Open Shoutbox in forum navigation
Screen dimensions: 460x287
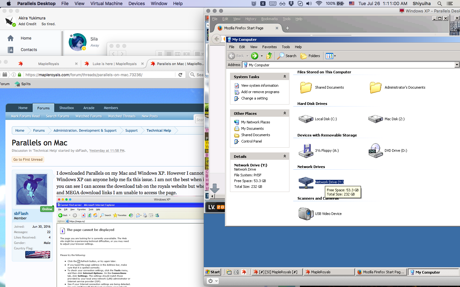point(66,108)
